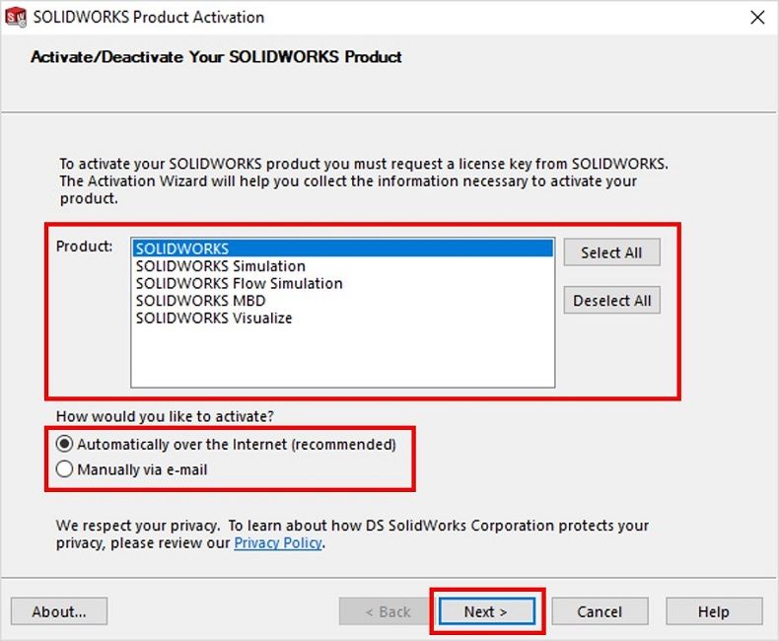The height and width of the screenshot is (641, 779).
Task: Open the Privacy Policy link
Action: tap(278, 543)
